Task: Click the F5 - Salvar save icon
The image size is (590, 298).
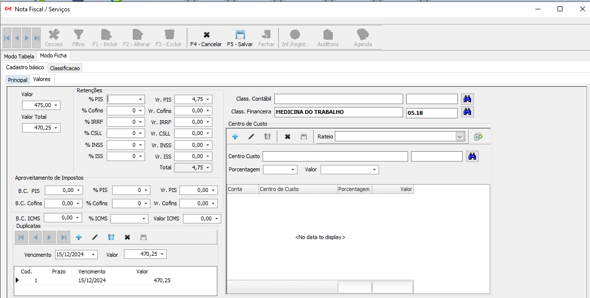Action: 240,35
